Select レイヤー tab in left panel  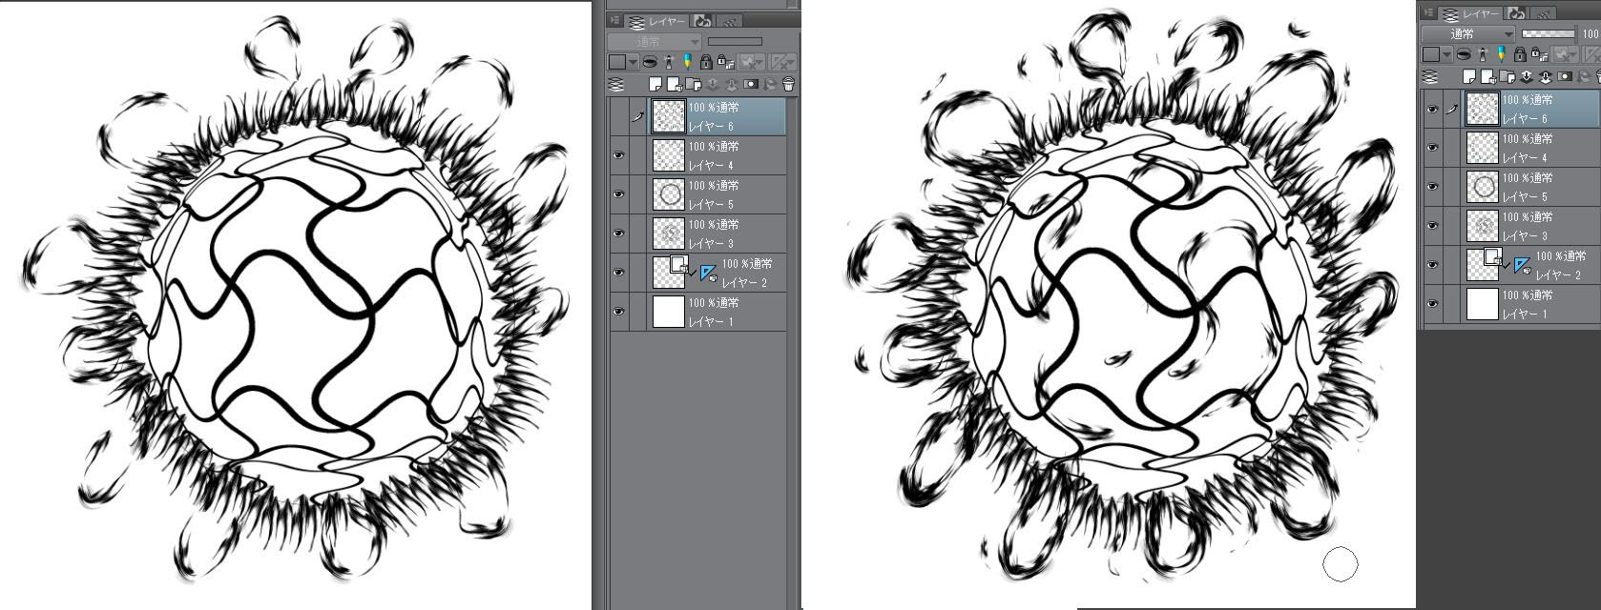tap(656, 21)
